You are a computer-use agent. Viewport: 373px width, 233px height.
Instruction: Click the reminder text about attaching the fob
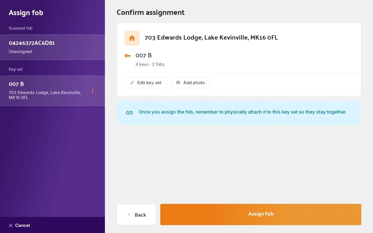pos(242,112)
